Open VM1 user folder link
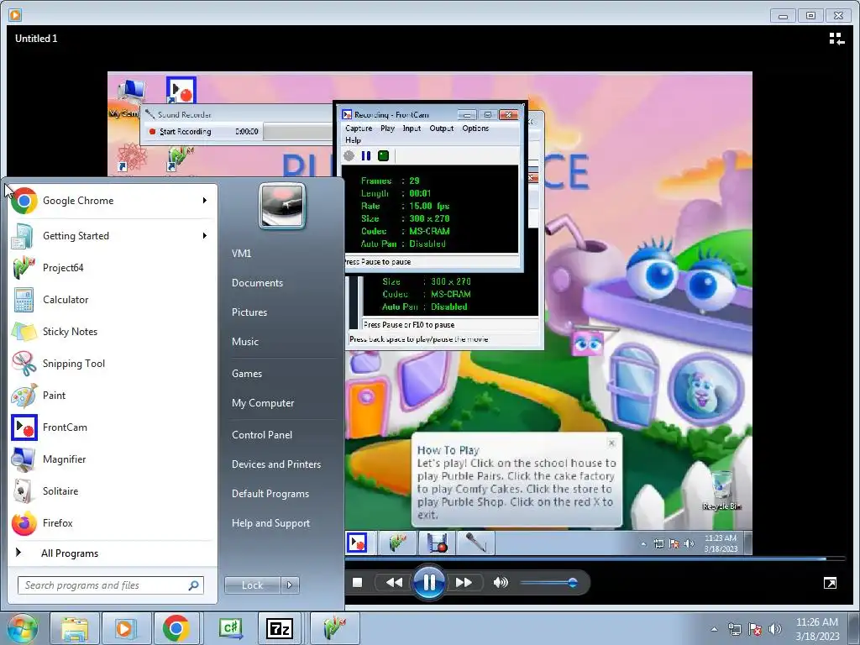The height and width of the screenshot is (645, 860). tap(241, 254)
